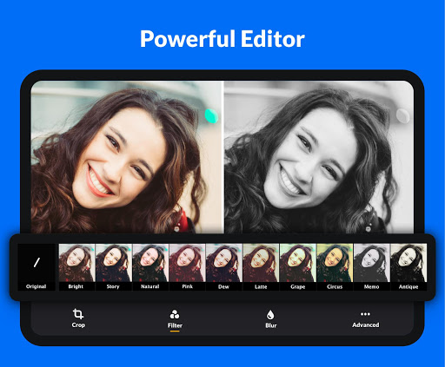Image resolution: width=445 pixels, height=367 pixels.
Task: Click the Filter tab label
Action: (175, 325)
